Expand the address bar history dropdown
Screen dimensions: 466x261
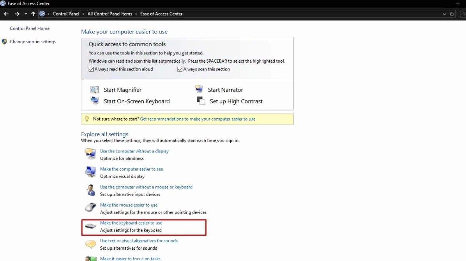(445, 14)
